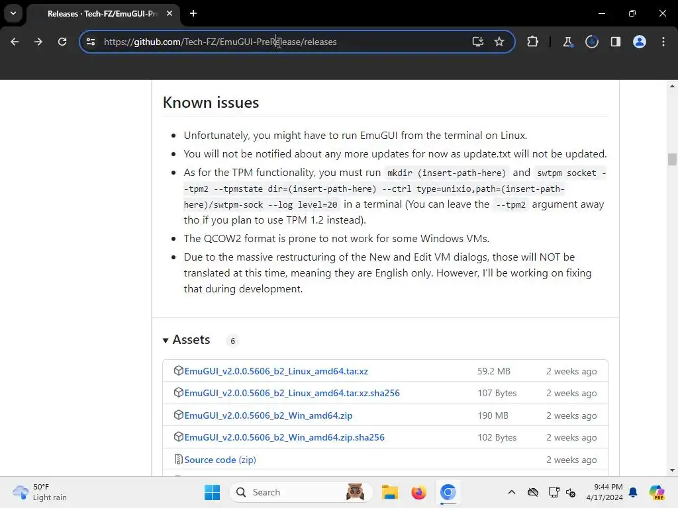This screenshot has height=508, width=678.
Task: Reload the GitHub releases page
Action: click(x=62, y=42)
